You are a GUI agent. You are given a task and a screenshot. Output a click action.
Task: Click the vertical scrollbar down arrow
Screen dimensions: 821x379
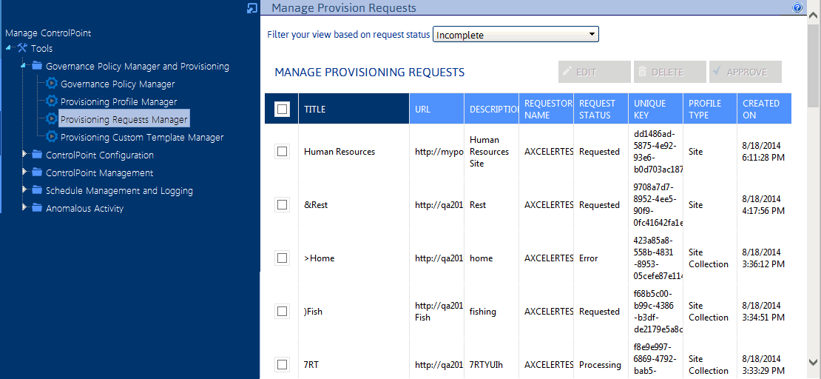tap(814, 362)
